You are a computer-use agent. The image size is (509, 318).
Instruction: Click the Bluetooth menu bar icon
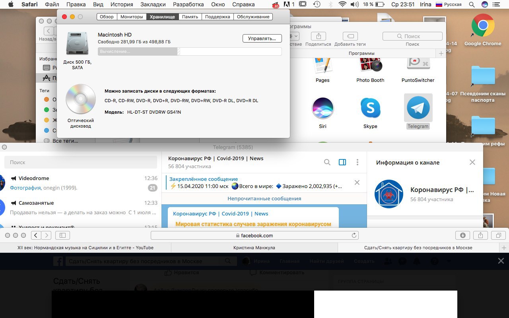tap(330, 5)
